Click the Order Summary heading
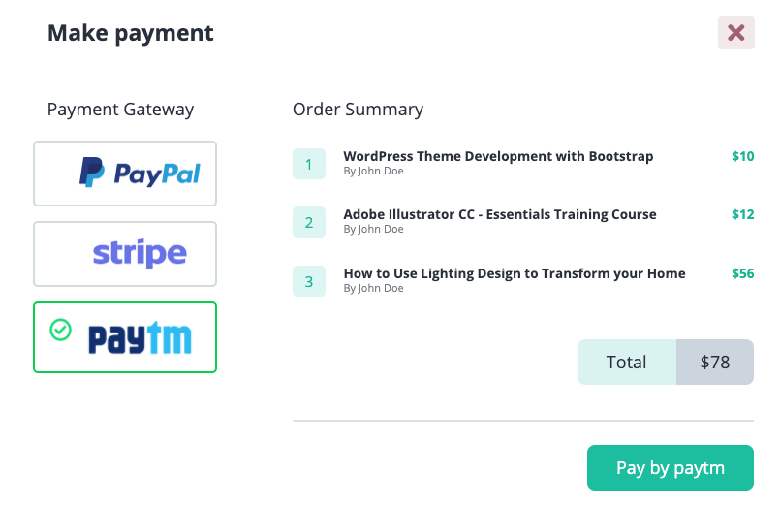The height and width of the screenshot is (507, 781). pos(358,110)
